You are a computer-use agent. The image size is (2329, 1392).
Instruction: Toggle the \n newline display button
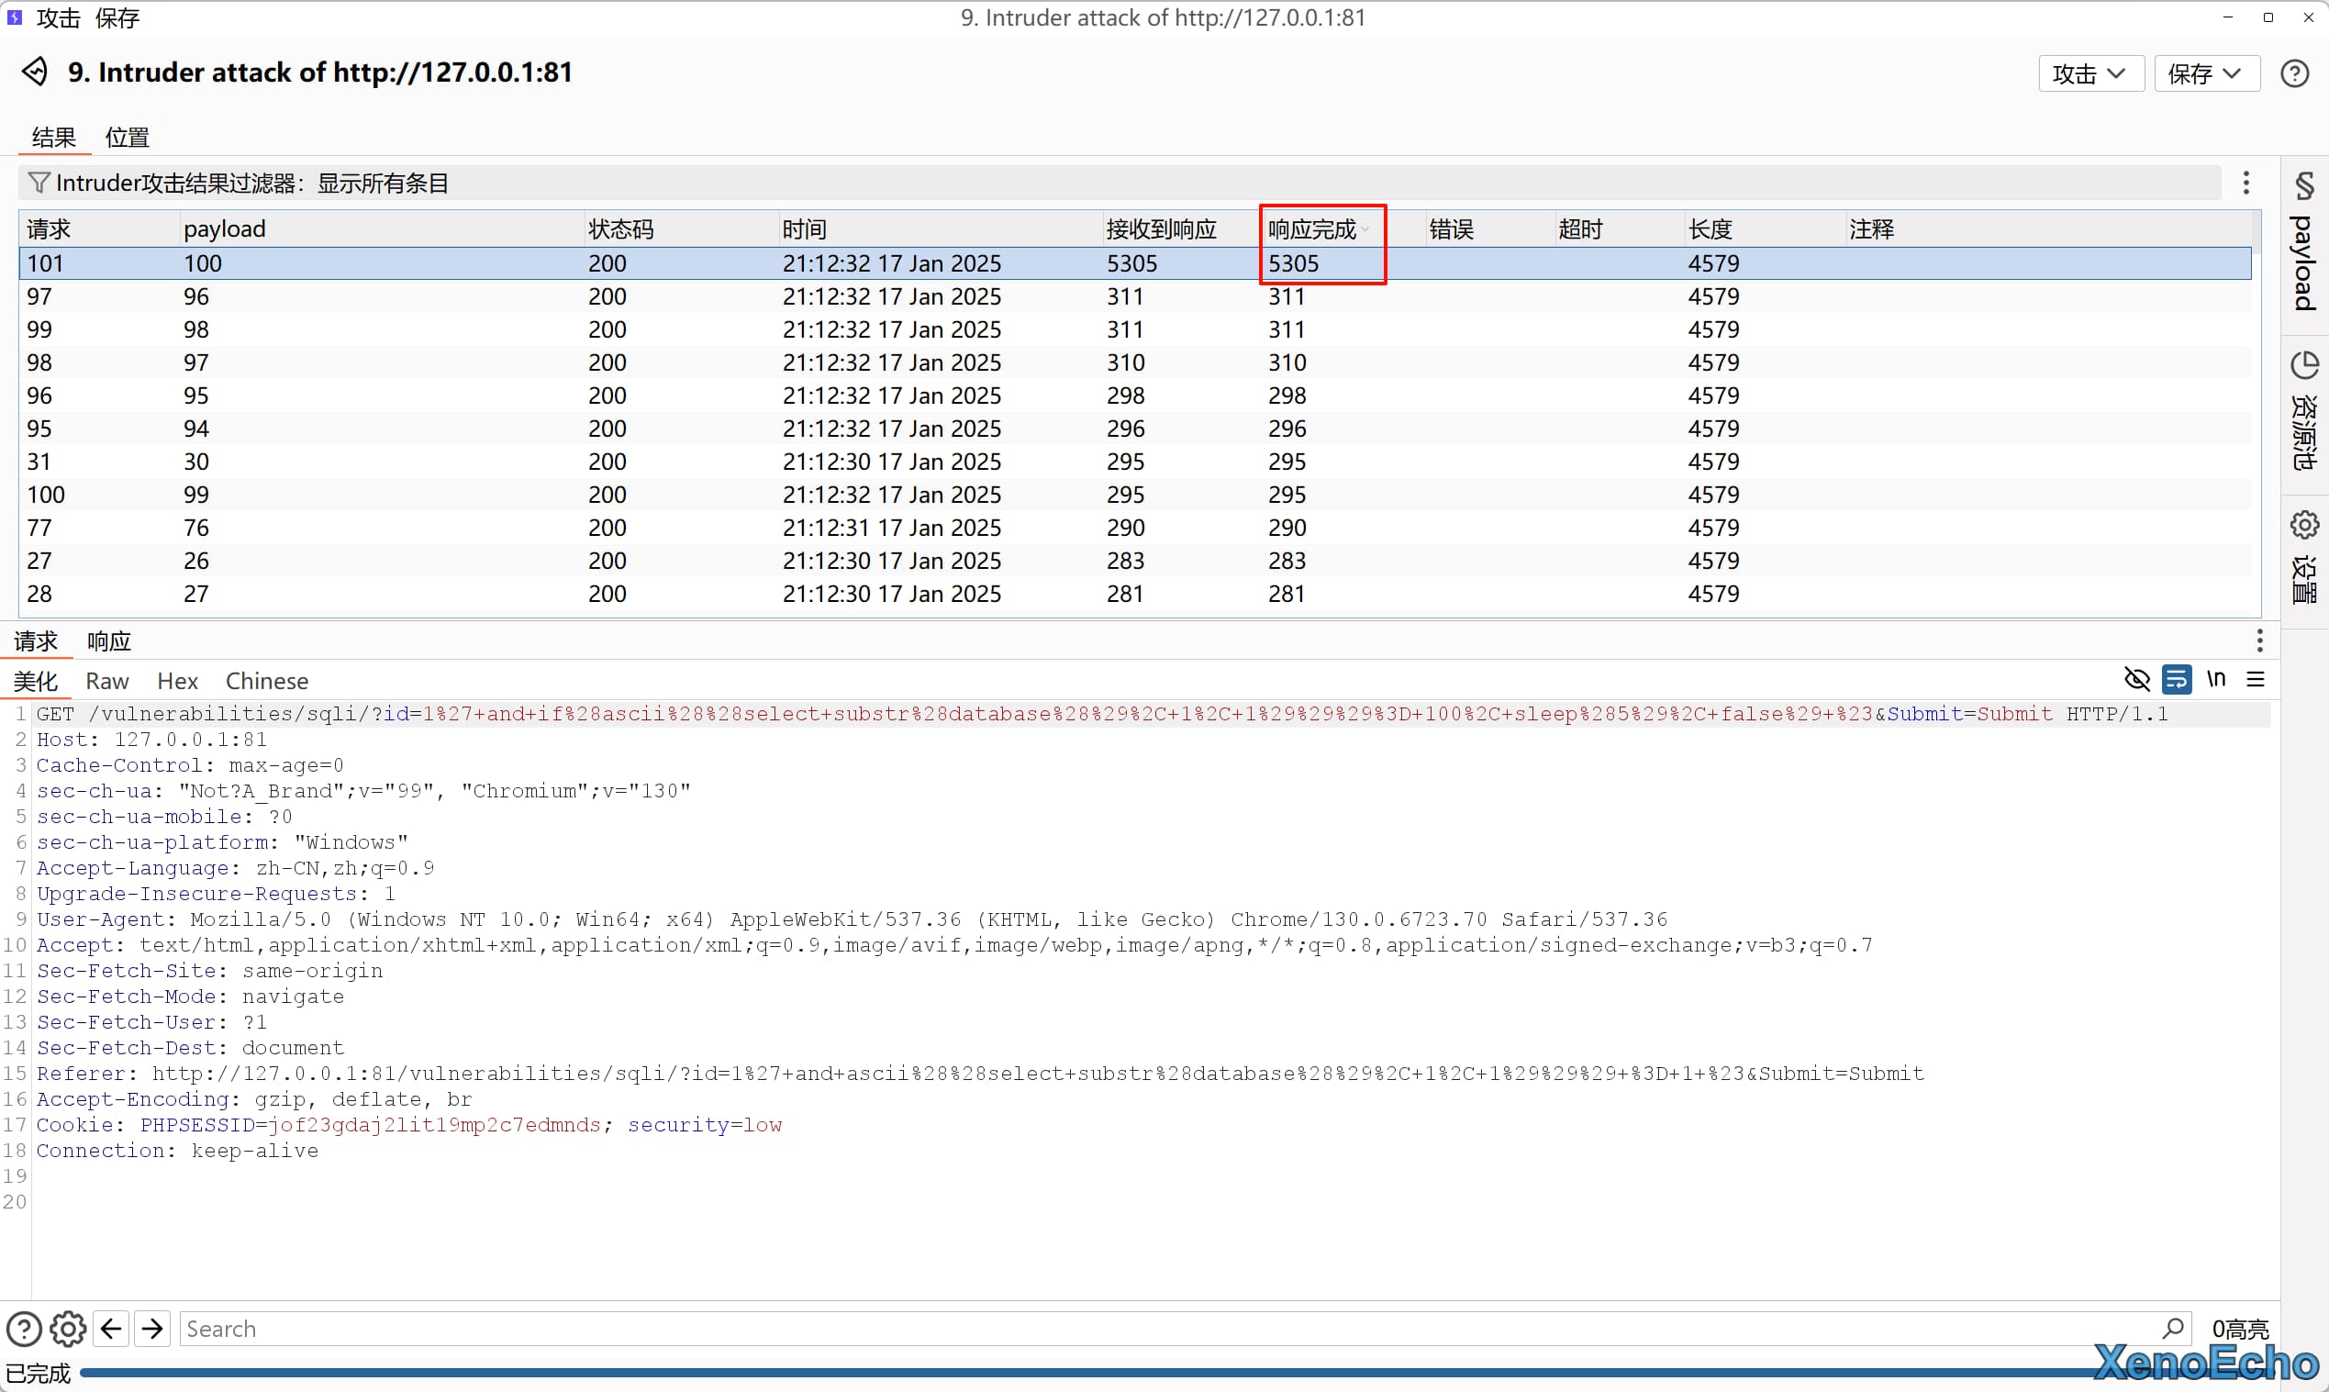point(2215,679)
